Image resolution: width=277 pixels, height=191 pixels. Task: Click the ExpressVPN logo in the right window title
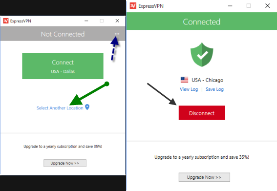[x=133, y=6]
